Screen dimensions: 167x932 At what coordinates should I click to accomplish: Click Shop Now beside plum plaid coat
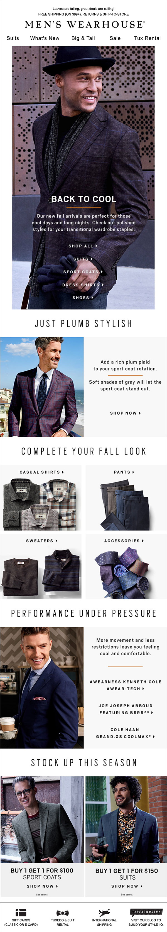pyautogui.click(x=125, y=413)
